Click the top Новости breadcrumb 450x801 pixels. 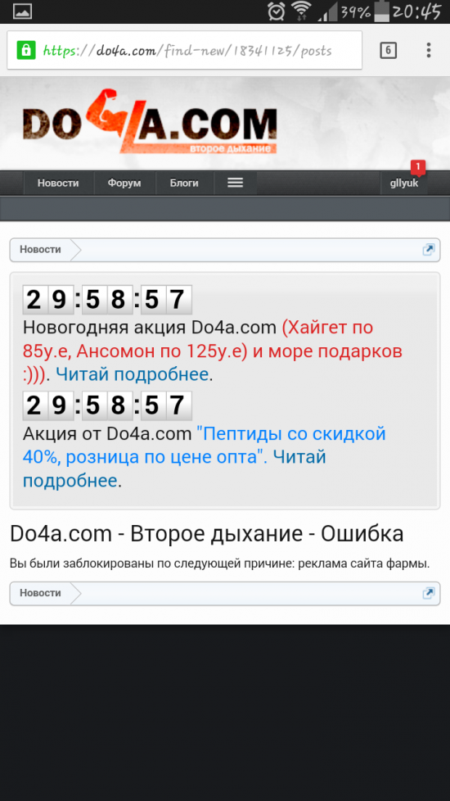tap(40, 250)
